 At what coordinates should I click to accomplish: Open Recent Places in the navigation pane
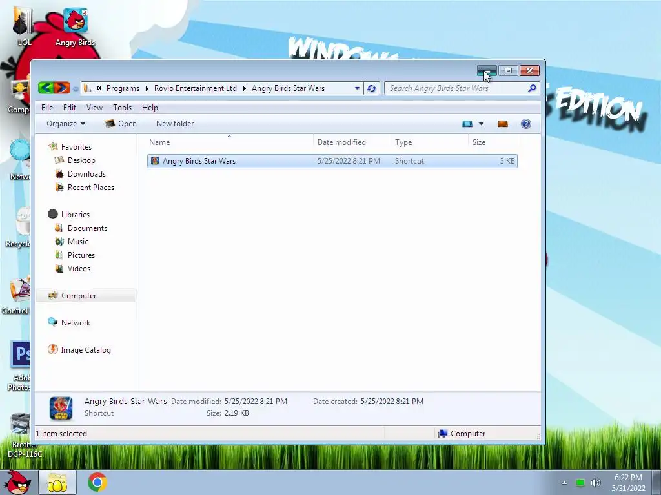click(90, 188)
